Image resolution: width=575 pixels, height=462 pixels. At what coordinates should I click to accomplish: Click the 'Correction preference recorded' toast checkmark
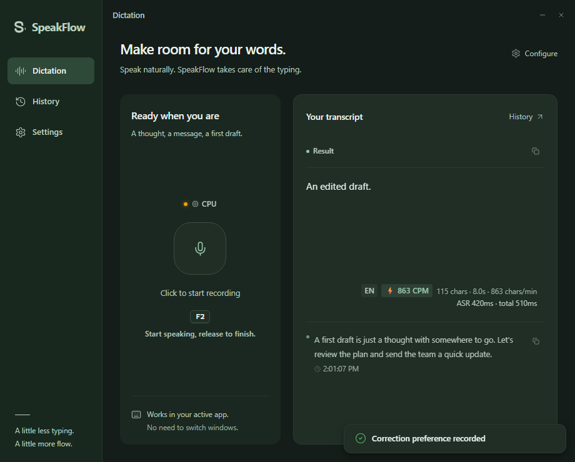[361, 438]
